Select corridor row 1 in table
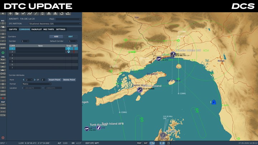Screen dimensions: 258x145 (43, 49)
